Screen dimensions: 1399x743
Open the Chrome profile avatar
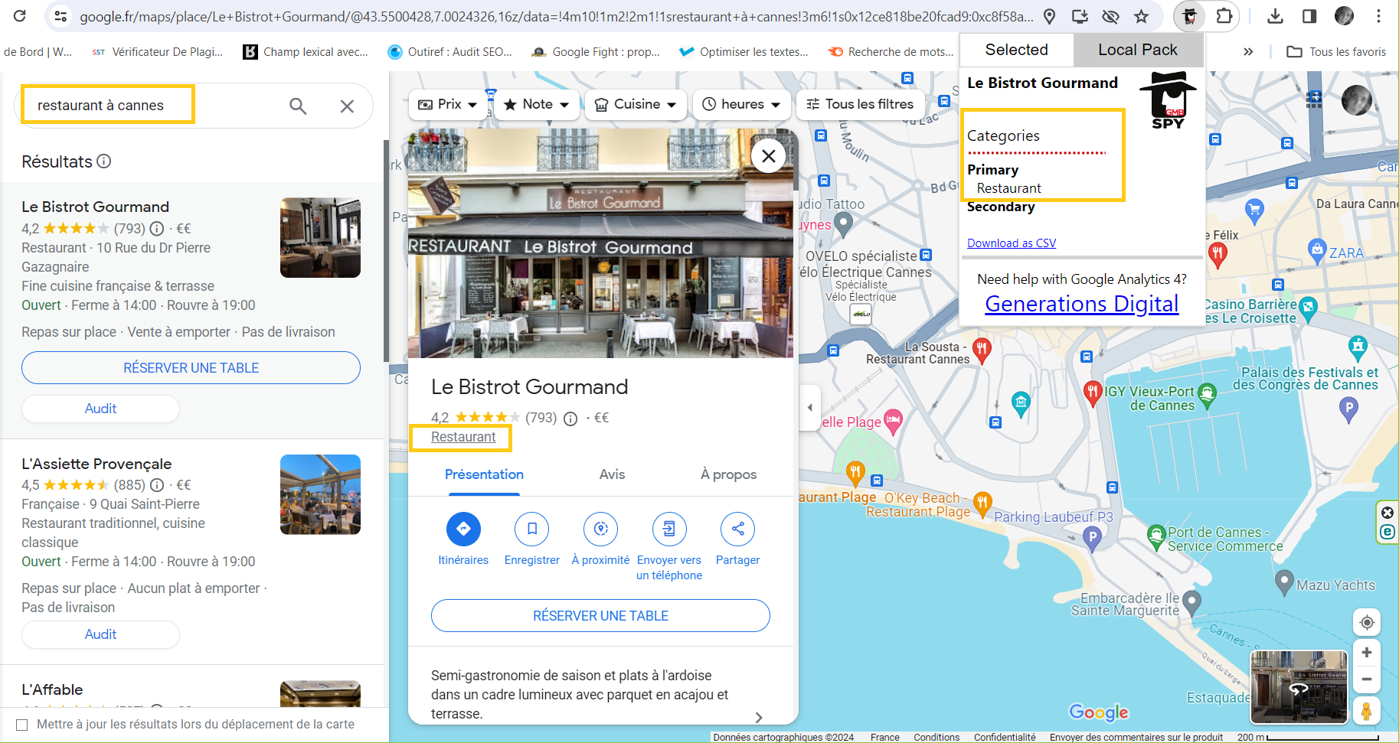pos(1344,16)
